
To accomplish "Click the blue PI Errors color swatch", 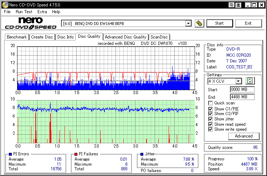I will 10,154.
